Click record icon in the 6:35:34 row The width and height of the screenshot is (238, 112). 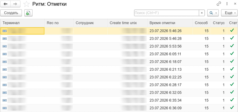(x=4, y=100)
